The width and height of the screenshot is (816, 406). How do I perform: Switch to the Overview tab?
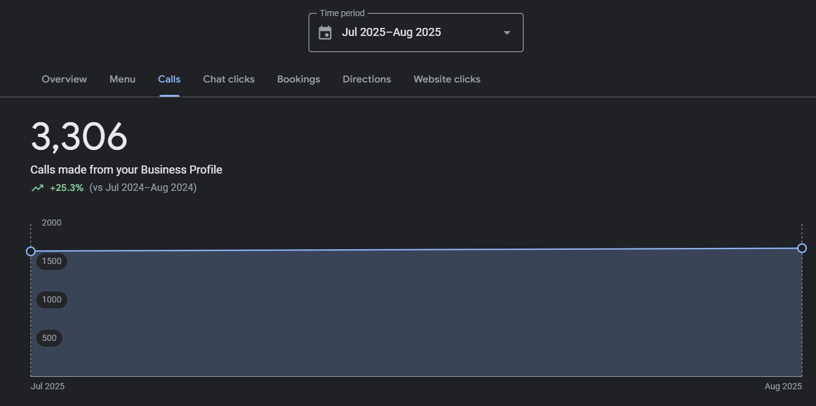[x=64, y=79]
